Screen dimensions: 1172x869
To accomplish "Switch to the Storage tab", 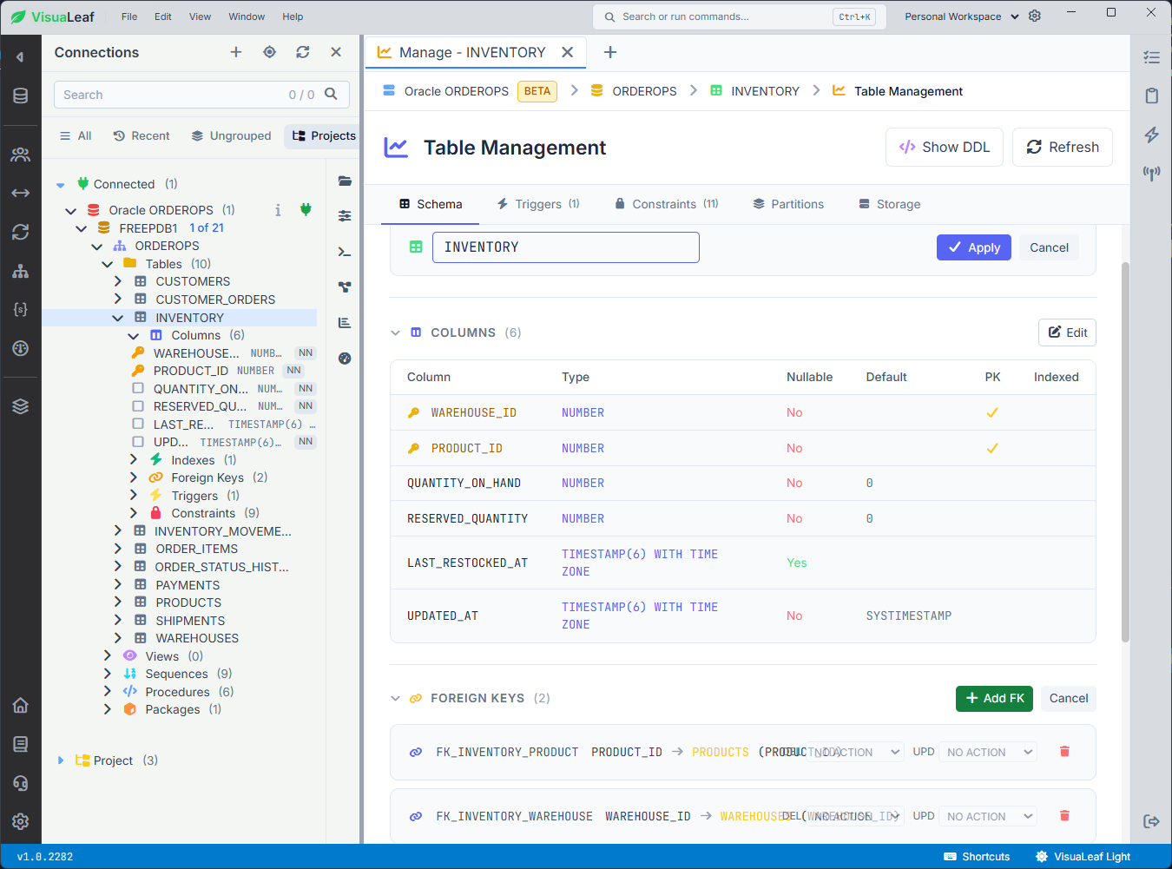I will [890, 204].
